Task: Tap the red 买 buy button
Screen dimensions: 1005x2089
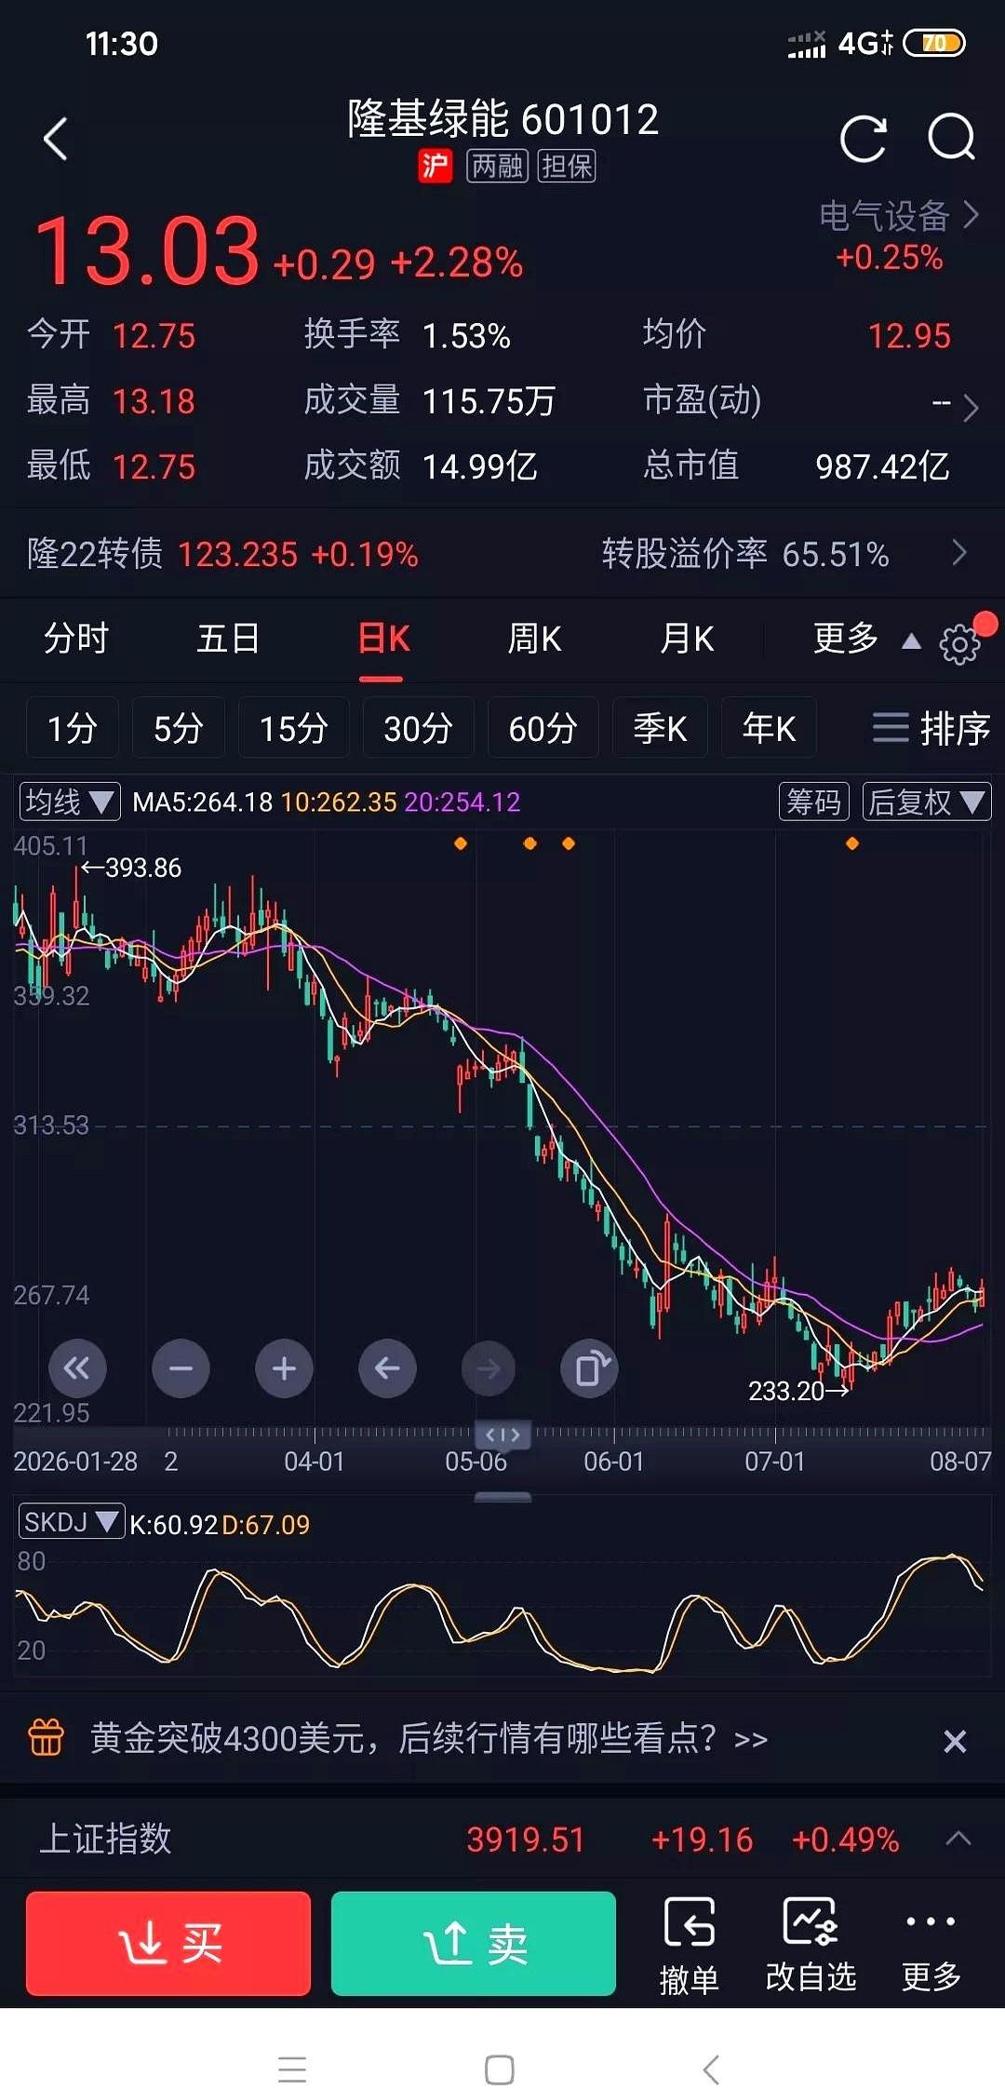Action: [168, 1944]
